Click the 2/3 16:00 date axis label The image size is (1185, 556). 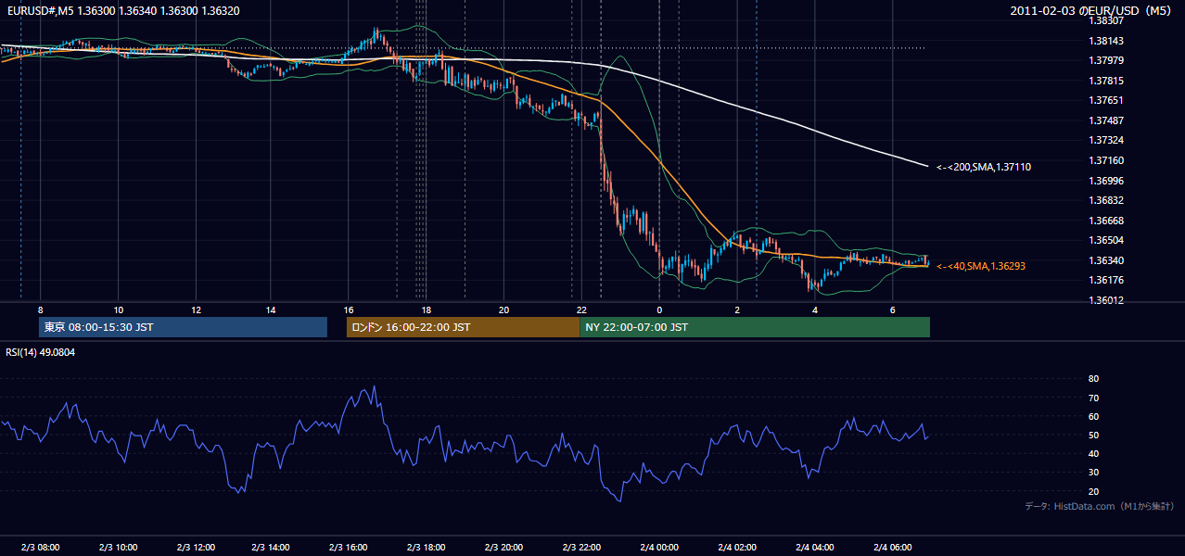(x=350, y=548)
